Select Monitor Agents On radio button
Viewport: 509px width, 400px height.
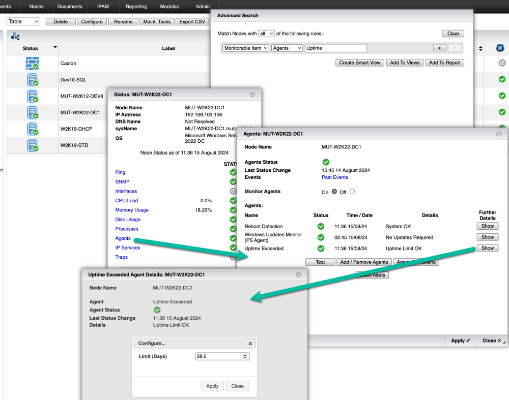pyautogui.click(x=334, y=192)
